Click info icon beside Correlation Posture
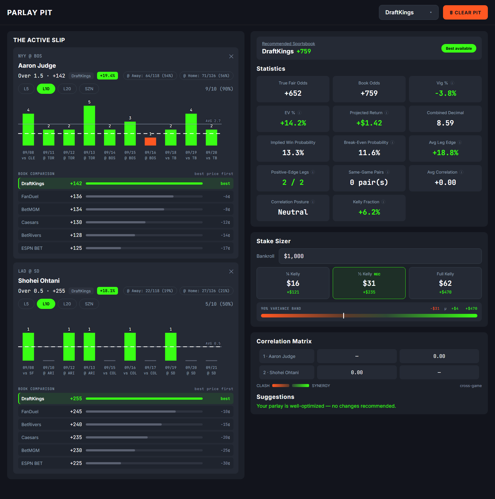This screenshot has width=495, height=499. pyautogui.click(x=313, y=202)
